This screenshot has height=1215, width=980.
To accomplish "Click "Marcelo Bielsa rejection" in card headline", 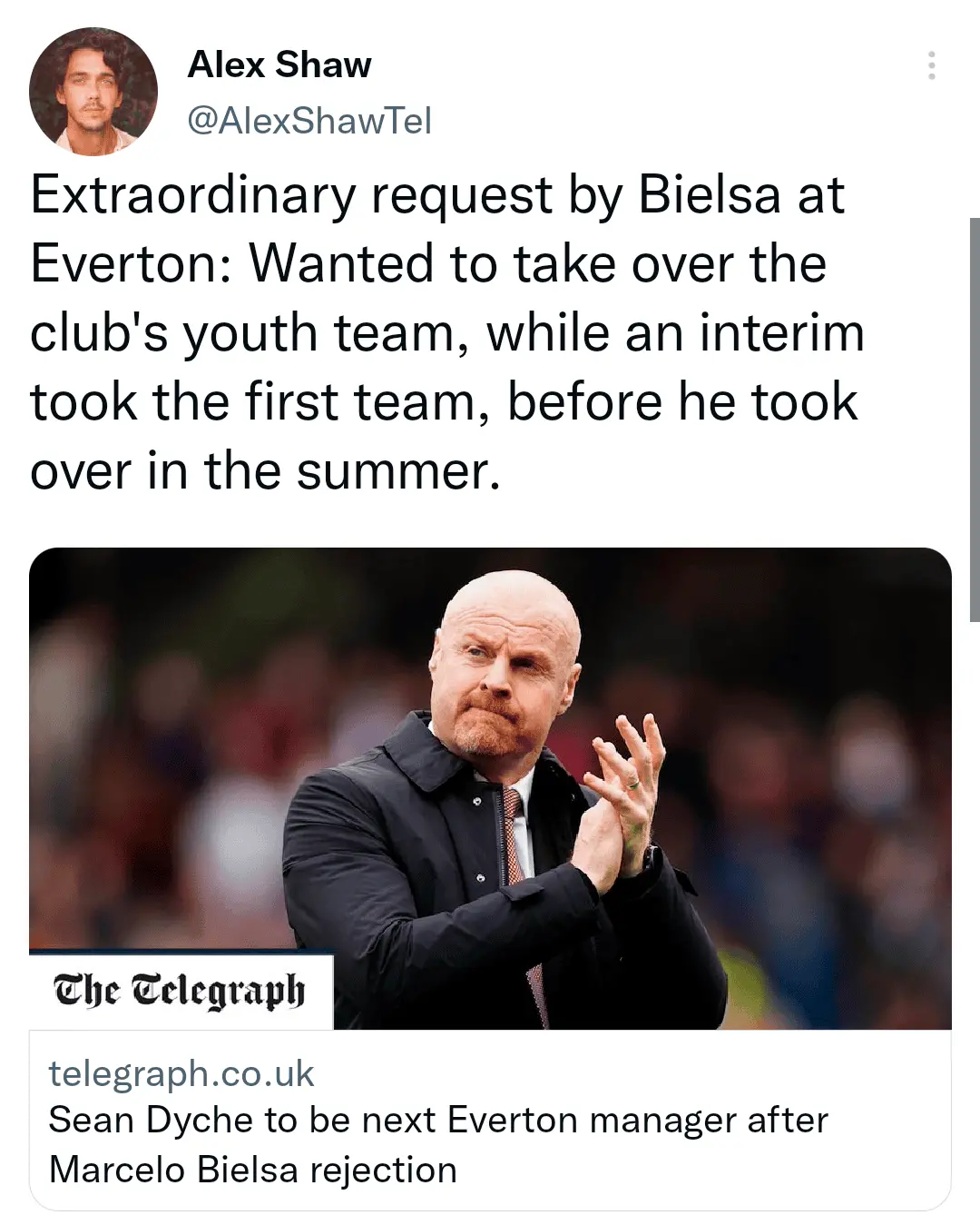I will click(x=252, y=1170).
